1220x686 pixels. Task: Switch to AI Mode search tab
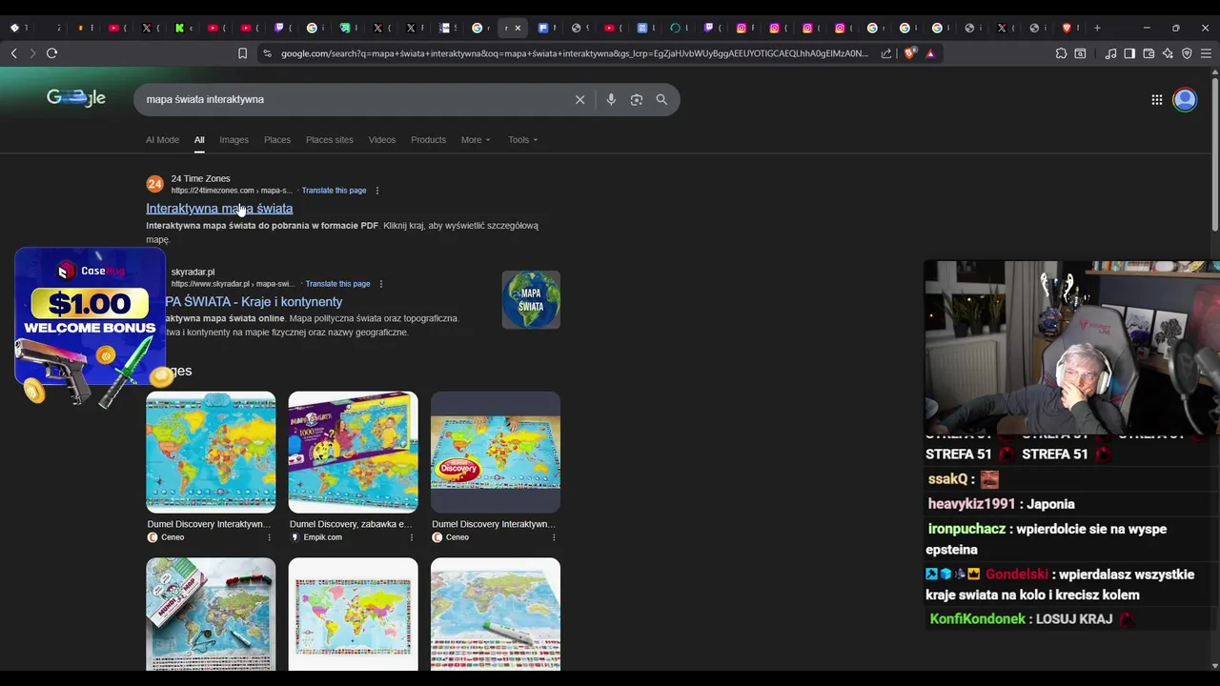162,140
